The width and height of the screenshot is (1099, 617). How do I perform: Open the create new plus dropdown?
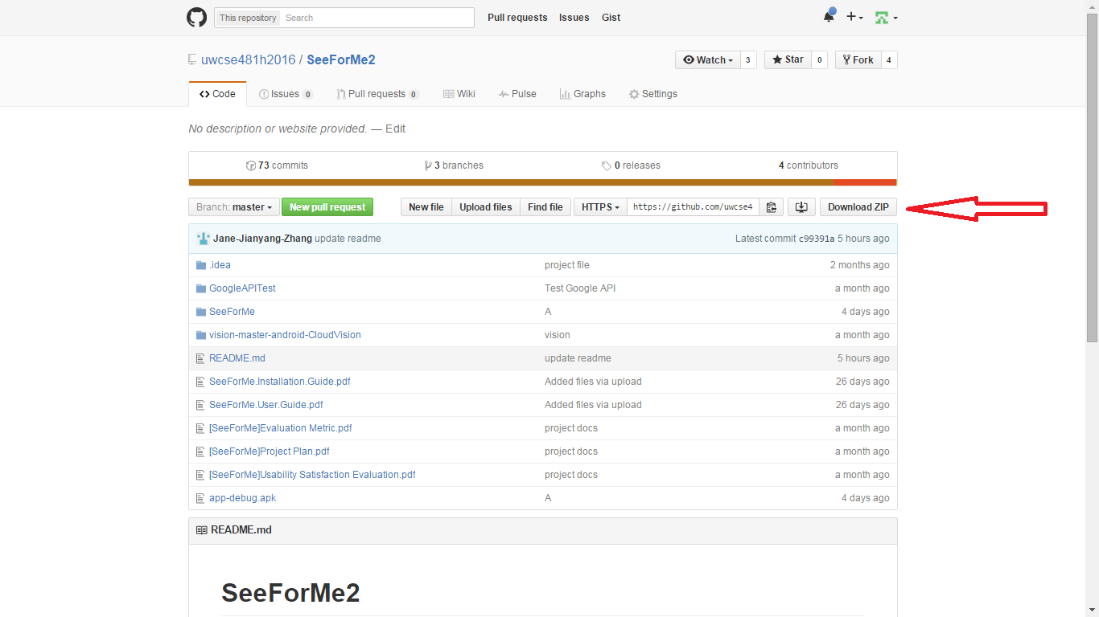click(x=855, y=17)
